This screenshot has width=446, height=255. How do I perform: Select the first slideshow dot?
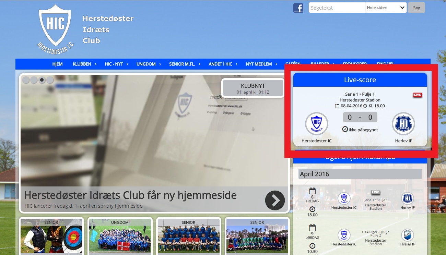click(x=26, y=80)
